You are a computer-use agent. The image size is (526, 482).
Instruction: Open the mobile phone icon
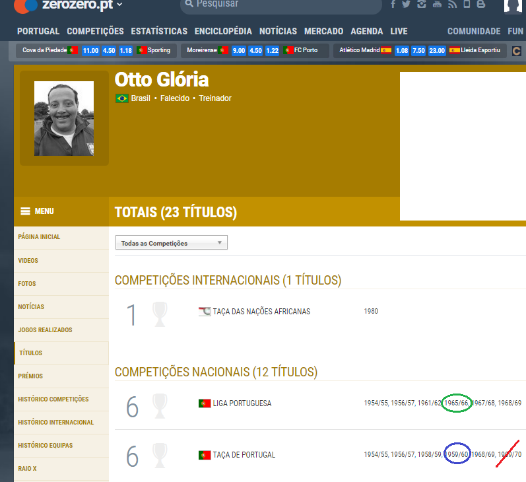pyautogui.click(x=467, y=4)
